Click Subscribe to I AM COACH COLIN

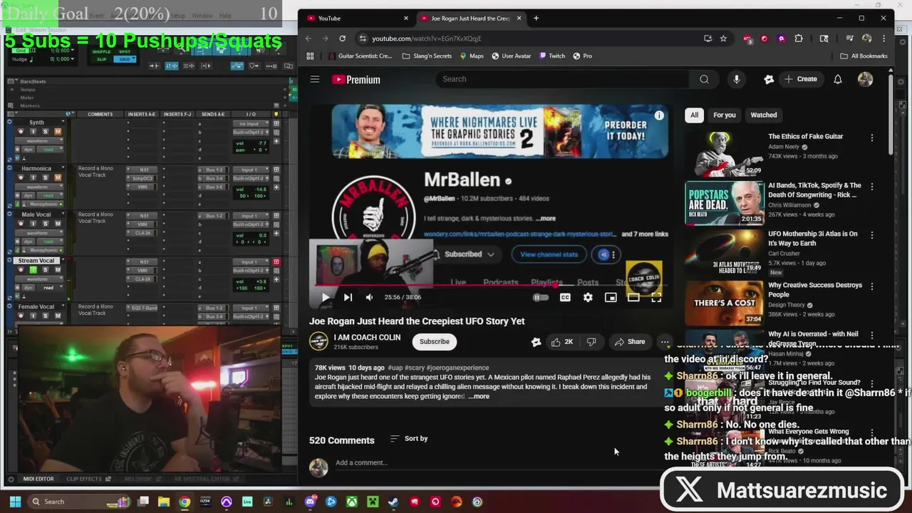click(434, 342)
